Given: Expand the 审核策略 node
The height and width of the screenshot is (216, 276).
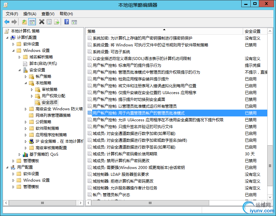Looking at the screenshot, I should (x=32, y=90).
